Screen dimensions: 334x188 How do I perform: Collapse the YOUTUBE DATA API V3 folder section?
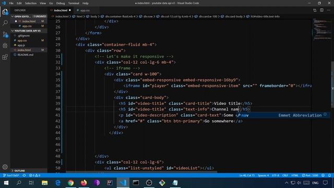[x=13, y=31]
